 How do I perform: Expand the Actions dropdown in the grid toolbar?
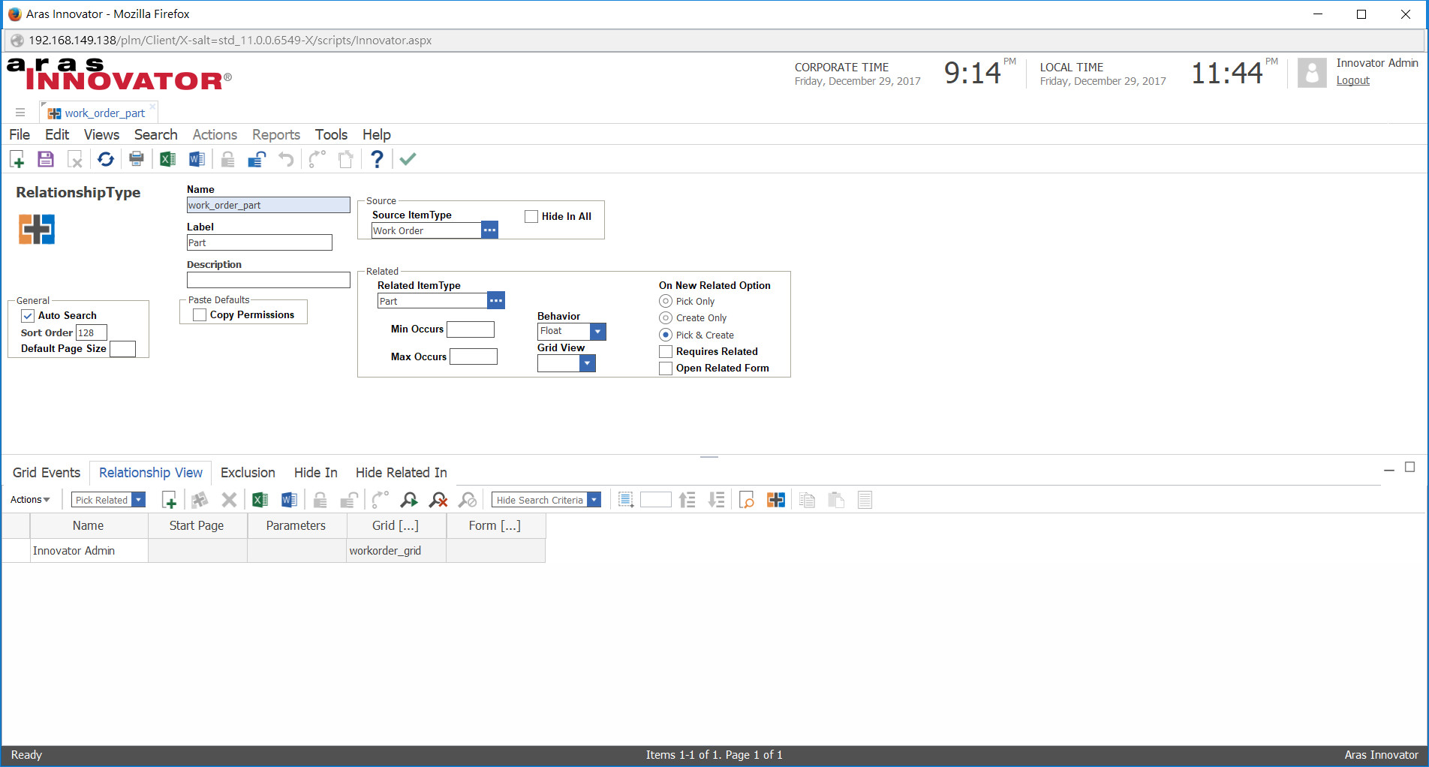30,500
